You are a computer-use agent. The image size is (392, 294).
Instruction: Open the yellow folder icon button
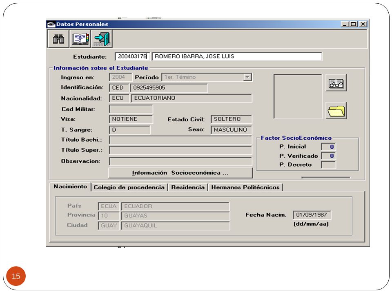coord(336,111)
